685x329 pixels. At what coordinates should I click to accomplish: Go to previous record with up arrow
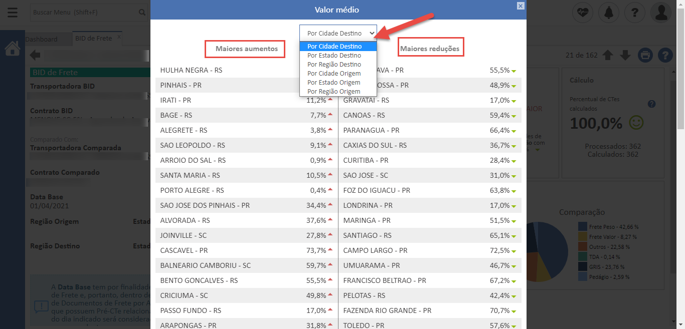pos(608,55)
